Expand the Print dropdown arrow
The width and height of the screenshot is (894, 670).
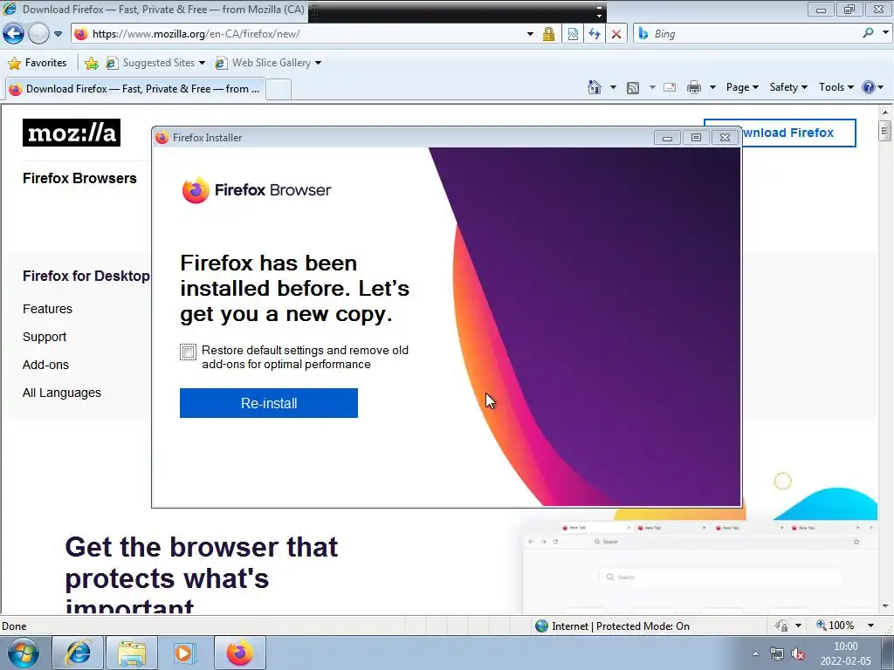tap(712, 87)
